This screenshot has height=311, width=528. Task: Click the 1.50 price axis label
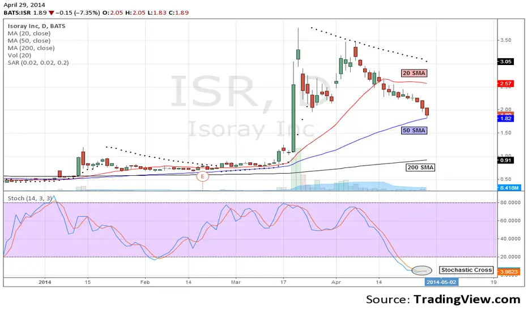pos(505,133)
